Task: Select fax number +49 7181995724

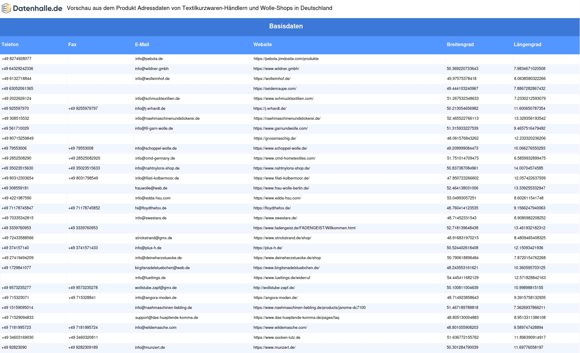Action: click(x=83, y=328)
